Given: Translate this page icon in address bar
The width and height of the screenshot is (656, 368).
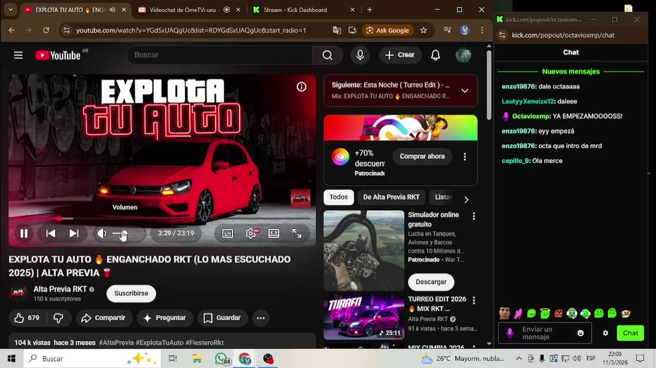Looking at the screenshot, I should click(337, 31).
